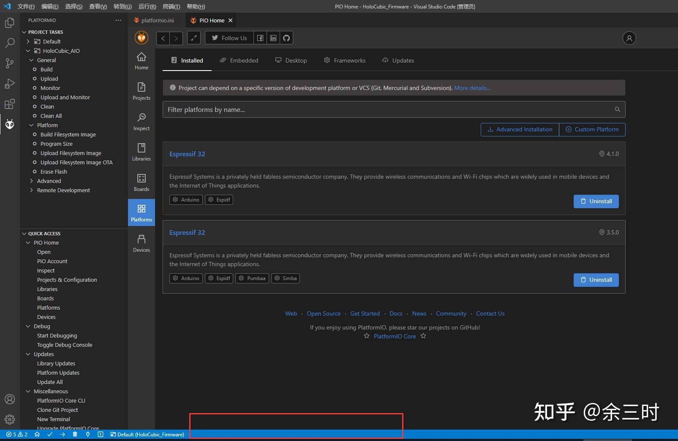Open the platformio.ini editor tab
Image resolution: width=678 pixels, height=441 pixels.
(158, 20)
